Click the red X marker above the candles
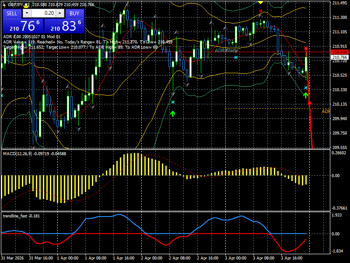350x263 pixels. click(259, 11)
